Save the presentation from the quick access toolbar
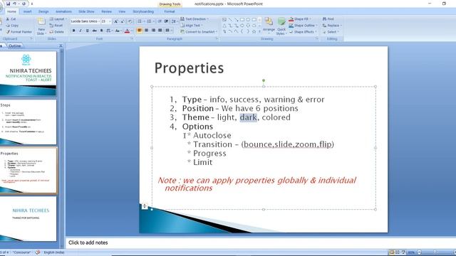 tap(8, 4)
